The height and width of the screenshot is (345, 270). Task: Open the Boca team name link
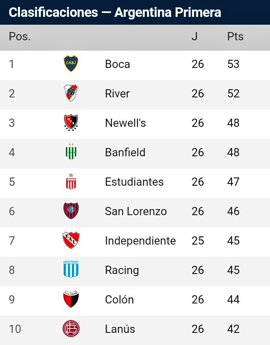[x=117, y=64]
